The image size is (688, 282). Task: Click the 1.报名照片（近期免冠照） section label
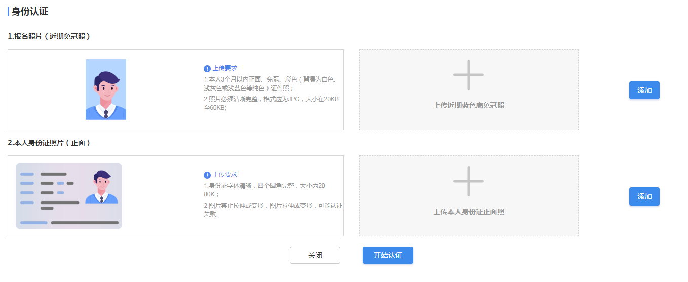49,36
